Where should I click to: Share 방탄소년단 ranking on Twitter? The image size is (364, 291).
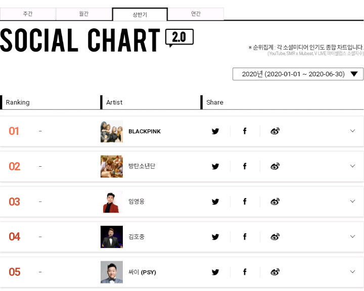point(215,166)
